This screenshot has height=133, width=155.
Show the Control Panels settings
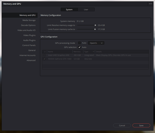[x=29, y=45]
